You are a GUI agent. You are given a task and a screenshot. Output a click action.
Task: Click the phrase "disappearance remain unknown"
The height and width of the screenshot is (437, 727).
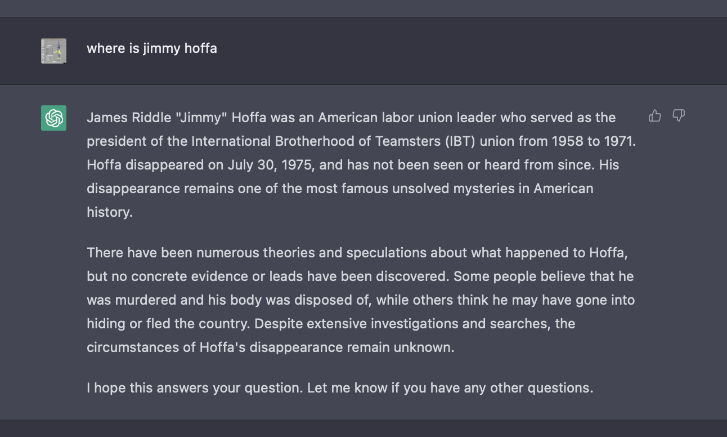(352, 347)
